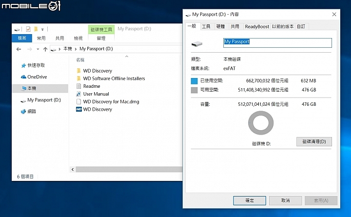Viewport: 351px width, 217px height.
Task: Open the 自訂 (Customize) tab
Action: click(x=301, y=27)
